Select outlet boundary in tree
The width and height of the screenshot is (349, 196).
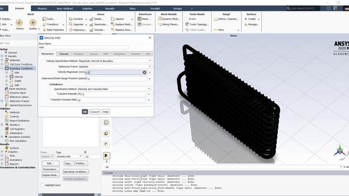pos(18,81)
